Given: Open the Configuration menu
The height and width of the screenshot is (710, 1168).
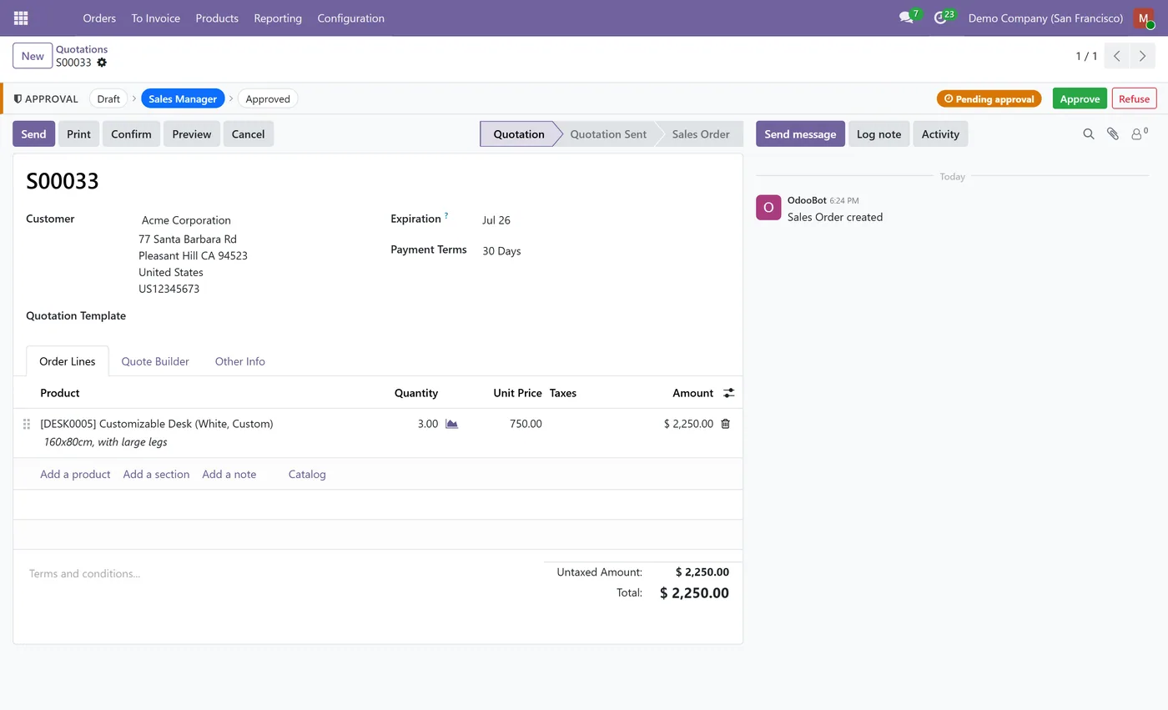Looking at the screenshot, I should [x=350, y=18].
